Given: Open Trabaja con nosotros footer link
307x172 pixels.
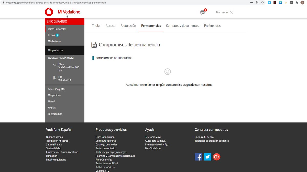Looking at the screenshot, I should (x=57, y=141).
